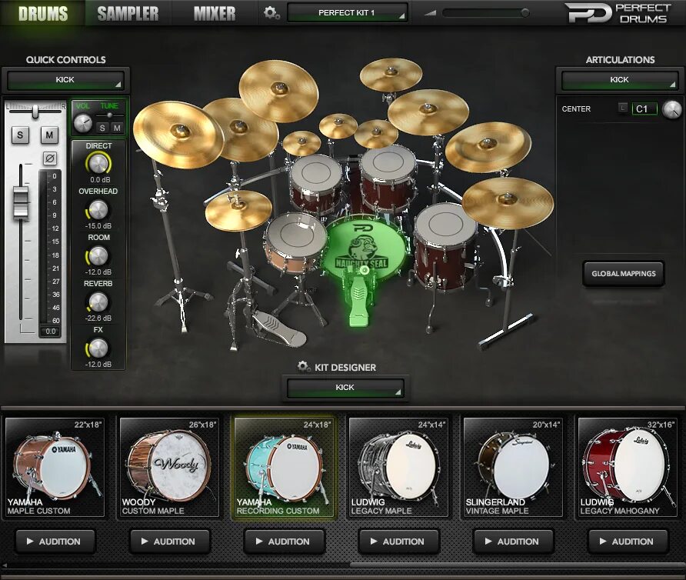The image size is (686, 580).
Task: Toggle the phase invert button in Quick Controls
Action: pyautogui.click(x=50, y=158)
